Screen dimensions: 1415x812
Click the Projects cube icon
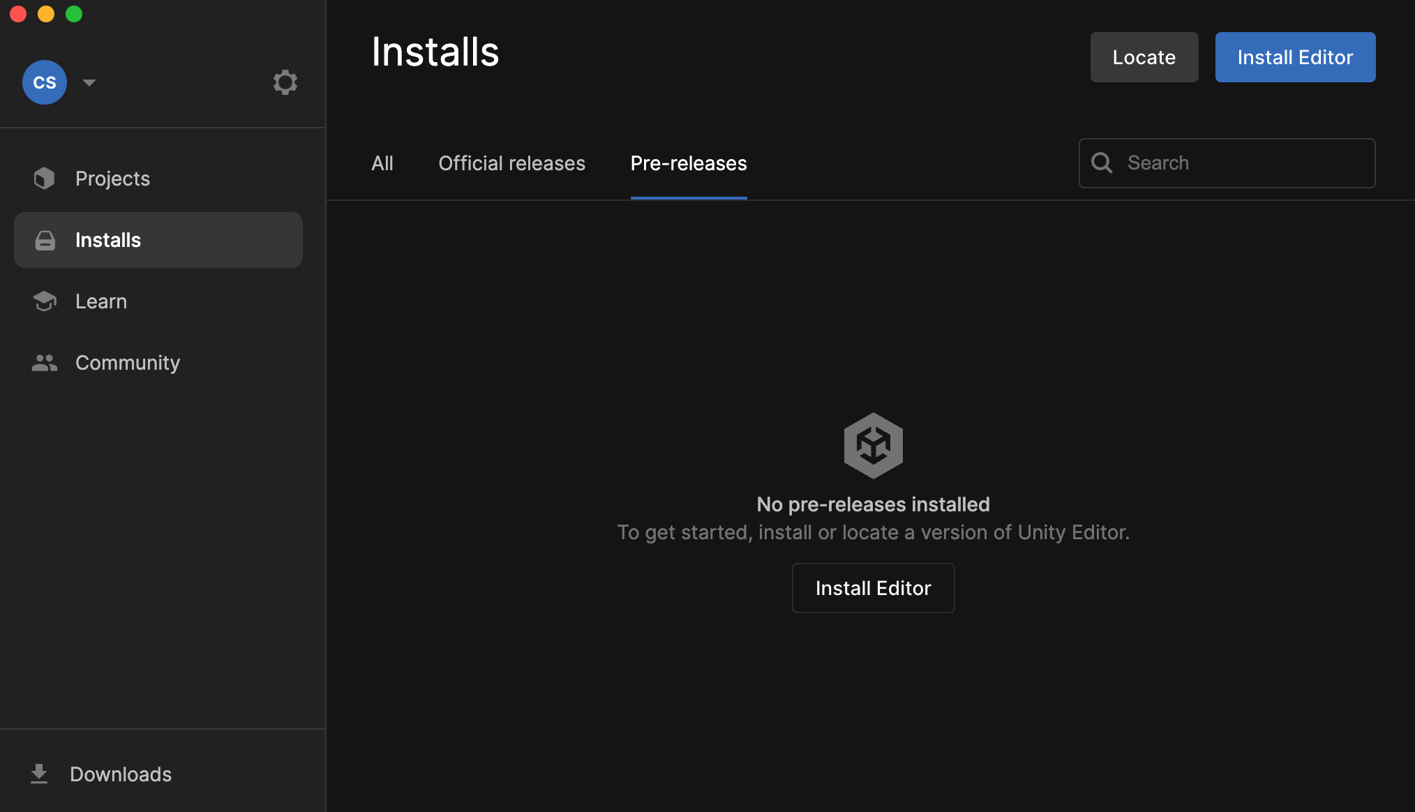pyautogui.click(x=45, y=179)
